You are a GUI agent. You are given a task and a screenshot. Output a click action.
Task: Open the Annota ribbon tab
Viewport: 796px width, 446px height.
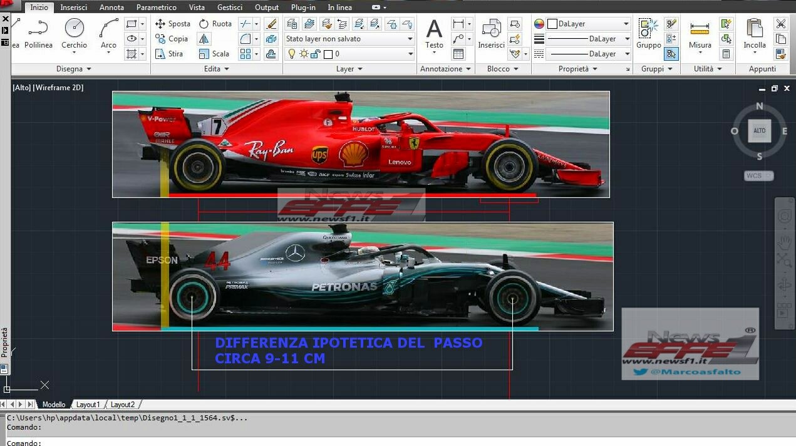coord(111,8)
